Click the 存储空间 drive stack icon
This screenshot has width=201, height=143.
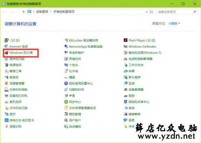click(x=66, y=59)
